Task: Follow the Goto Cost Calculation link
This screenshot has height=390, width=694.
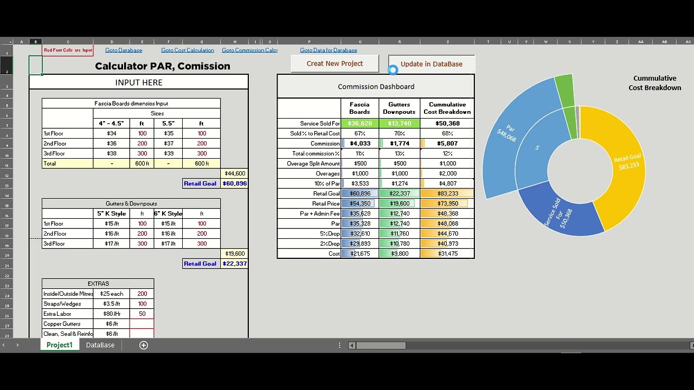Action: click(x=188, y=50)
